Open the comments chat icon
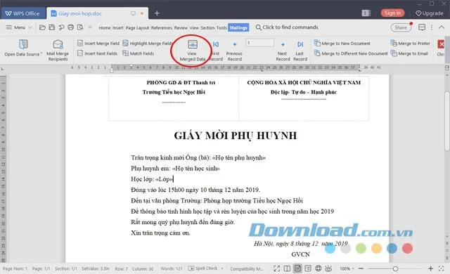The width and height of the screenshot is (450, 274). click(422, 27)
